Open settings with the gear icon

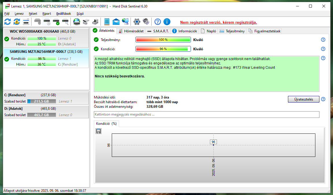click(137, 22)
